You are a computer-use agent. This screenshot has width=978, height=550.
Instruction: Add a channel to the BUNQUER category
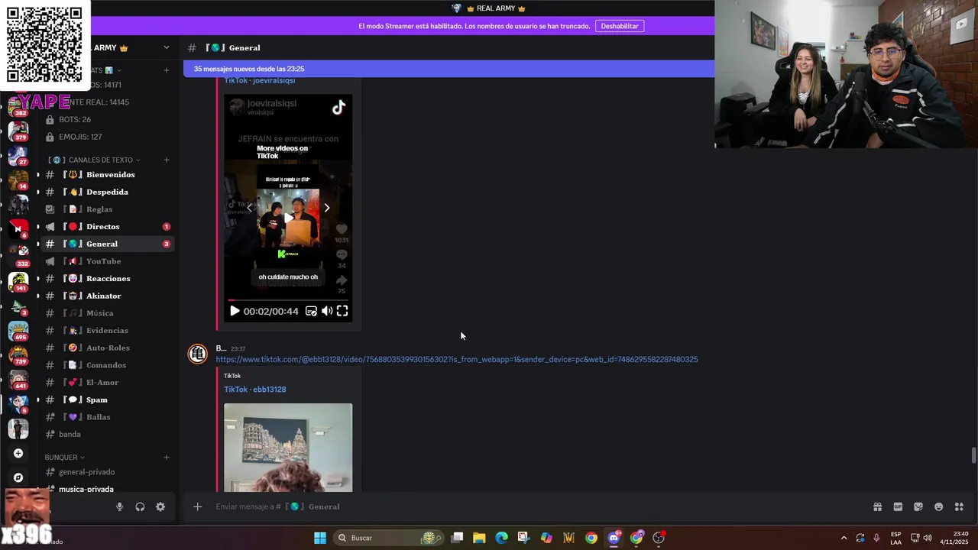tap(167, 457)
